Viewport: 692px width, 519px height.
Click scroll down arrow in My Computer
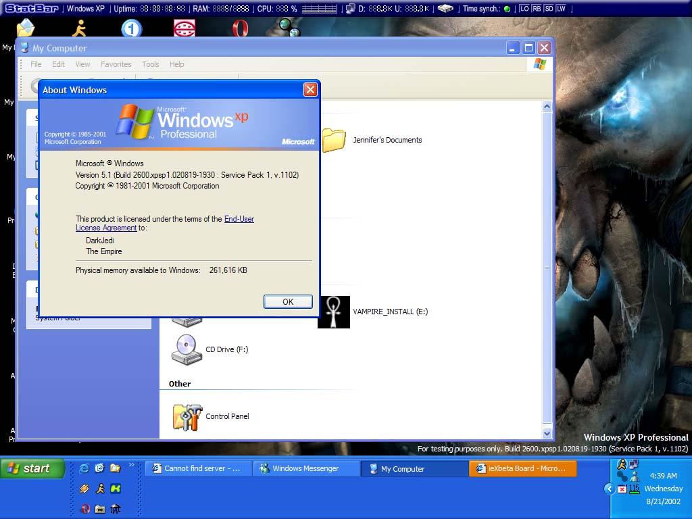click(547, 433)
